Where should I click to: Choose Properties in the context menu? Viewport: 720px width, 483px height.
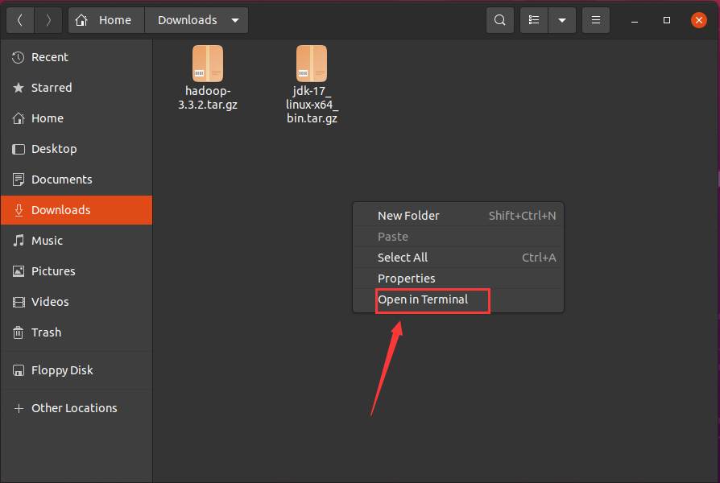(x=458, y=279)
